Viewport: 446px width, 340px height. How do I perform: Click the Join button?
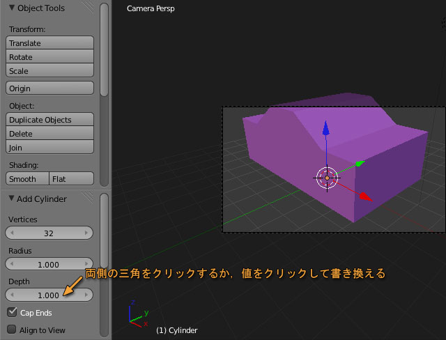(x=49, y=148)
